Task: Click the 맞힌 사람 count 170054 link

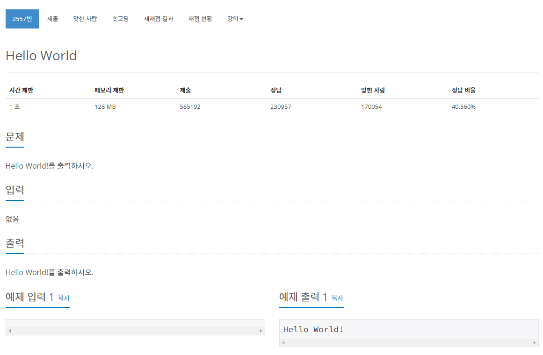Action: pyautogui.click(x=371, y=106)
